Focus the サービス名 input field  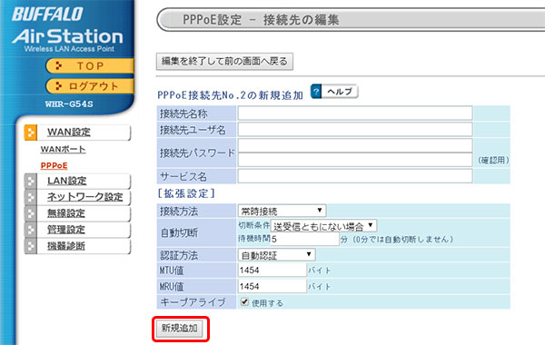click(355, 176)
